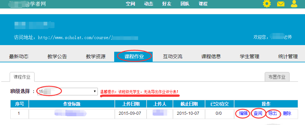Screen dimensions: 305x125
Task: Click the 布置作业 button
Action: coord(277,77)
